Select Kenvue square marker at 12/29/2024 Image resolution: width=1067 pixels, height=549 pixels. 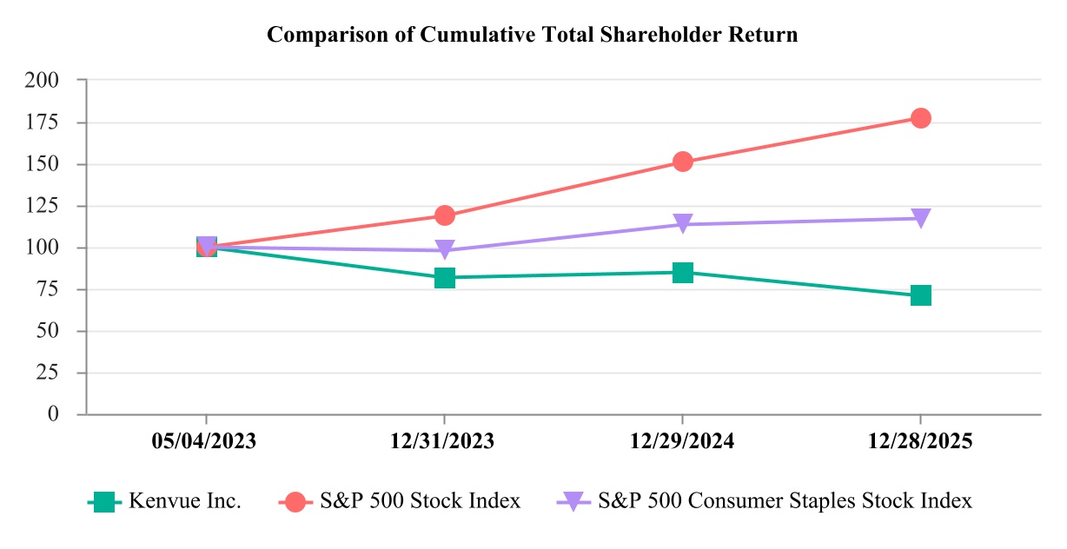click(x=683, y=273)
